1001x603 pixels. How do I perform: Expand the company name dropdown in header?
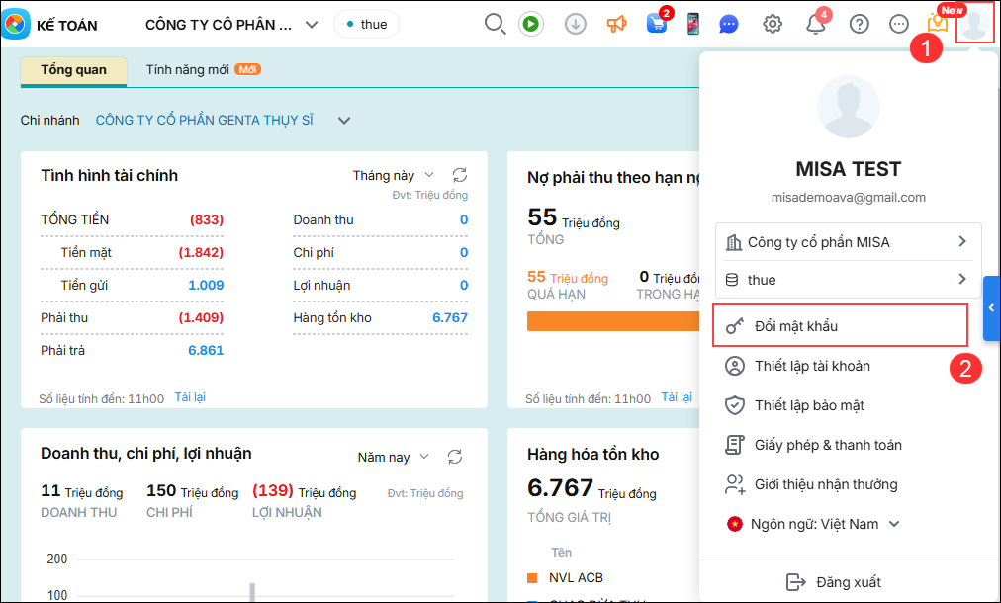312,25
